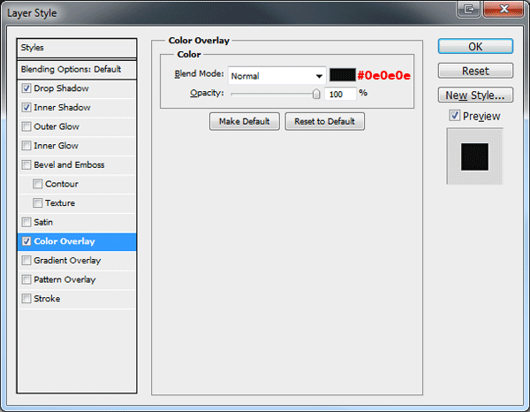Open the Outer Glow settings label
The image size is (530, 412).
click(x=57, y=126)
